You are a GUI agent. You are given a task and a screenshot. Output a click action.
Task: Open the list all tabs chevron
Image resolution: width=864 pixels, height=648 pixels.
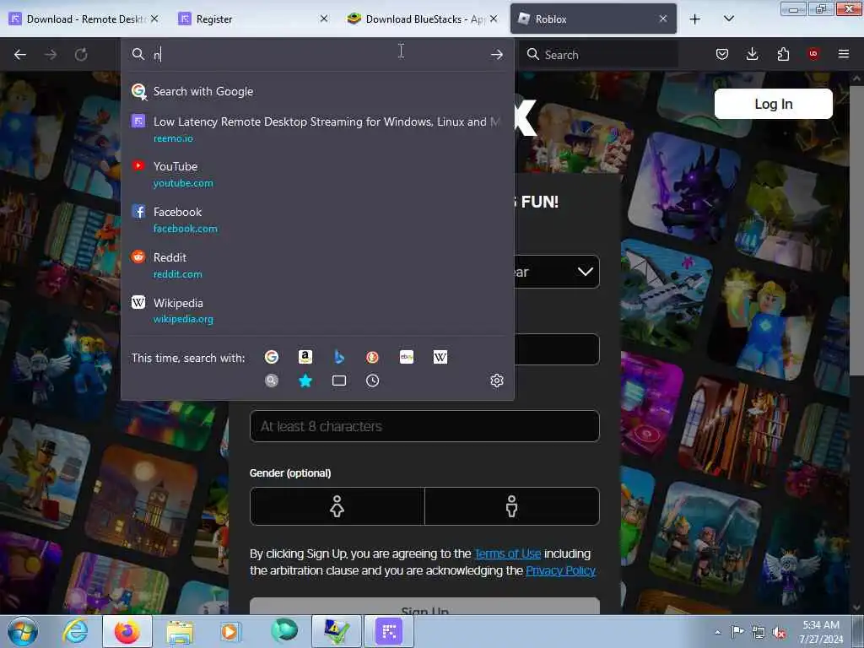tap(728, 19)
